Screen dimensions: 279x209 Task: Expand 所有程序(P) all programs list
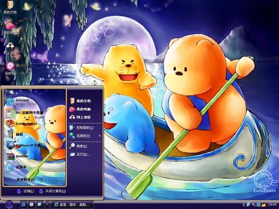29,180
